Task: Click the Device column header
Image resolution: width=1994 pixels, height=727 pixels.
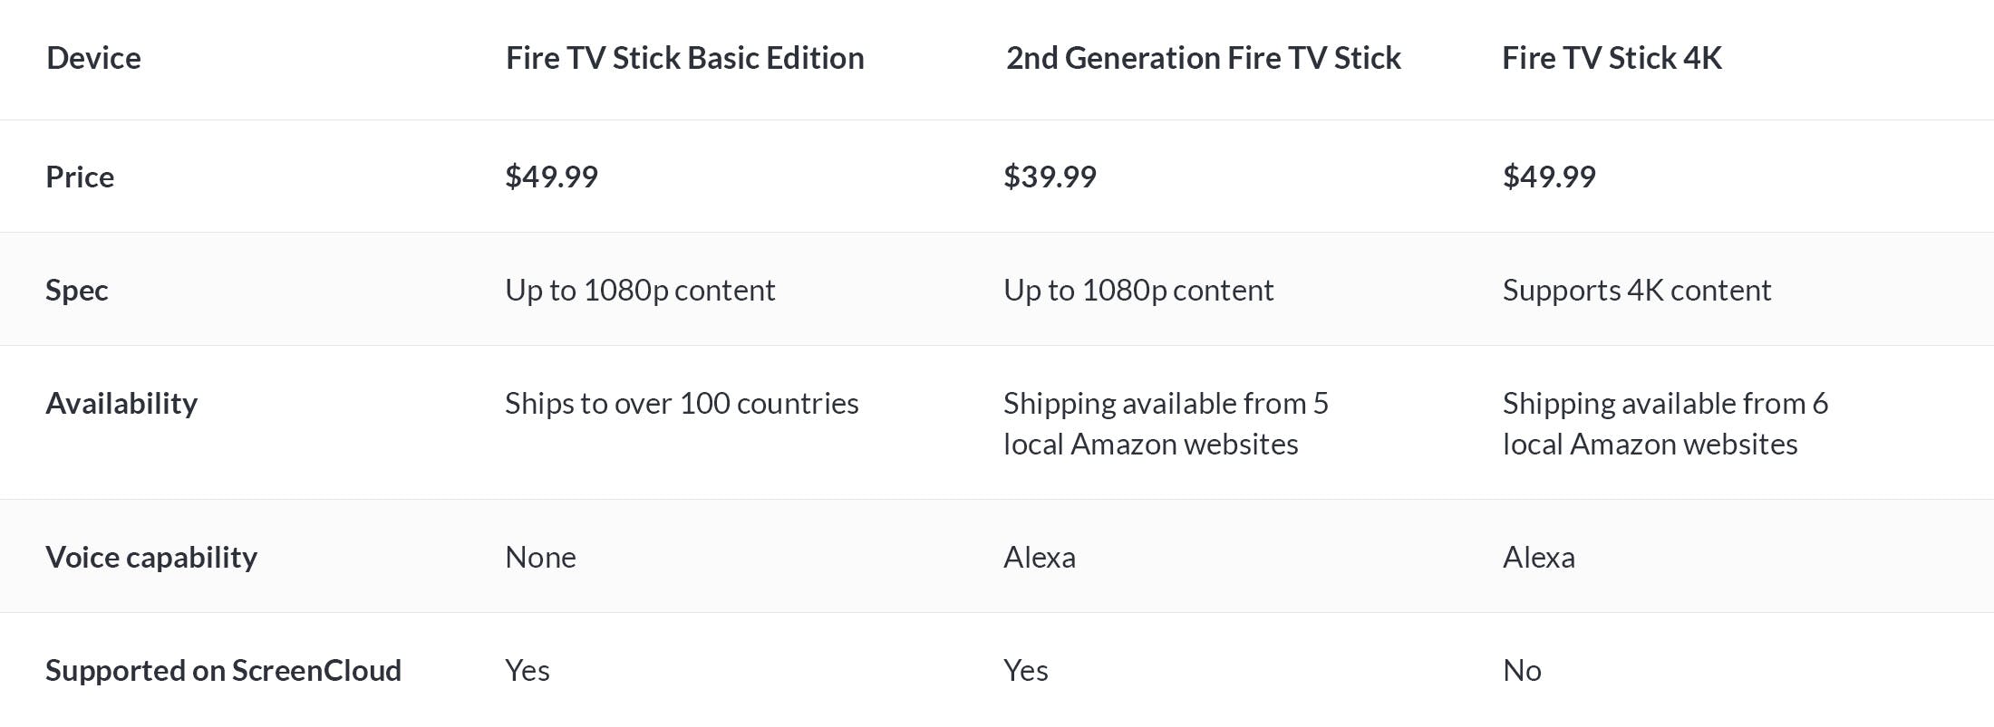Action: pyautogui.click(x=93, y=58)
